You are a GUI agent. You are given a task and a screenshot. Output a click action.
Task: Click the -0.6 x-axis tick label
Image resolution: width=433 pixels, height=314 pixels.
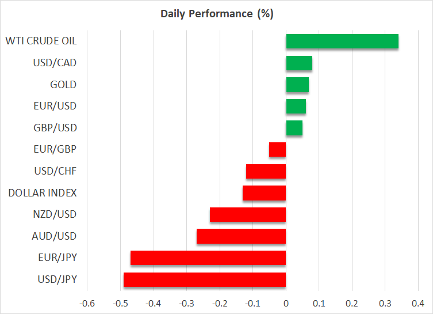click(x=87, y=302)
